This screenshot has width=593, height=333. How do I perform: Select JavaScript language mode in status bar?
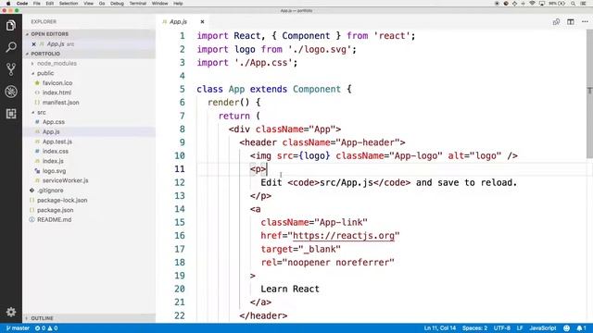pyautogui.click(x=543, y=328)
